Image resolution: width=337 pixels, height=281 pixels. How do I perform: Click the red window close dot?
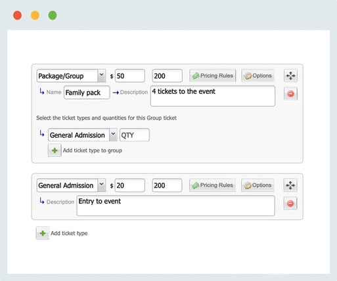pyautogui.click(x=18, y=15)
